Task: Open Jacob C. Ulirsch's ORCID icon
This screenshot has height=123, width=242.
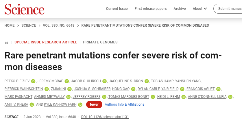Action: click(x=104, y=81)
